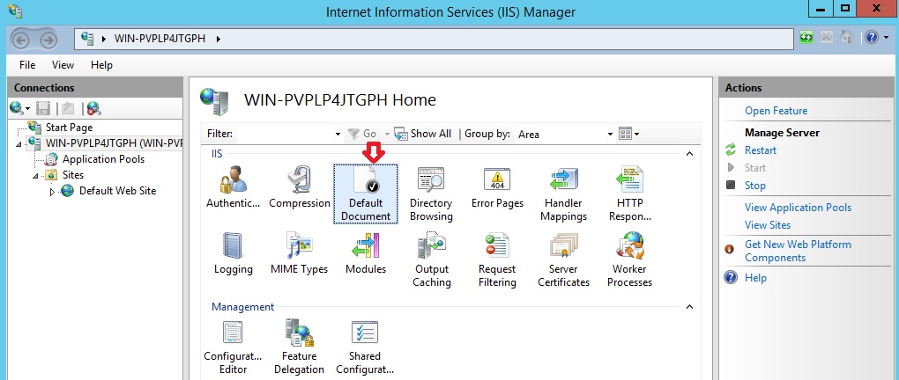Collapse the IIS group section
Image resolution: width=899 pixels, height=380 pixels.
click(x=690, y=154)
